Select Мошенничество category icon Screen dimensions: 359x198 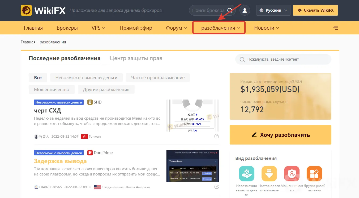[292, 174]
